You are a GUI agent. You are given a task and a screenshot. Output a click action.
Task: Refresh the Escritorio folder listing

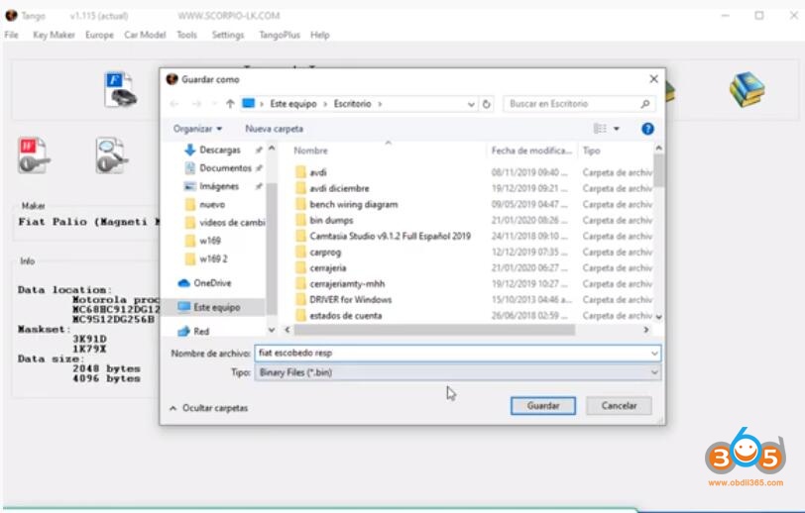[486, 104]
